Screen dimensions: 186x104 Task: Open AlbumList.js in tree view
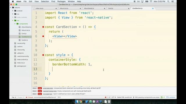(x=26, y=30)
